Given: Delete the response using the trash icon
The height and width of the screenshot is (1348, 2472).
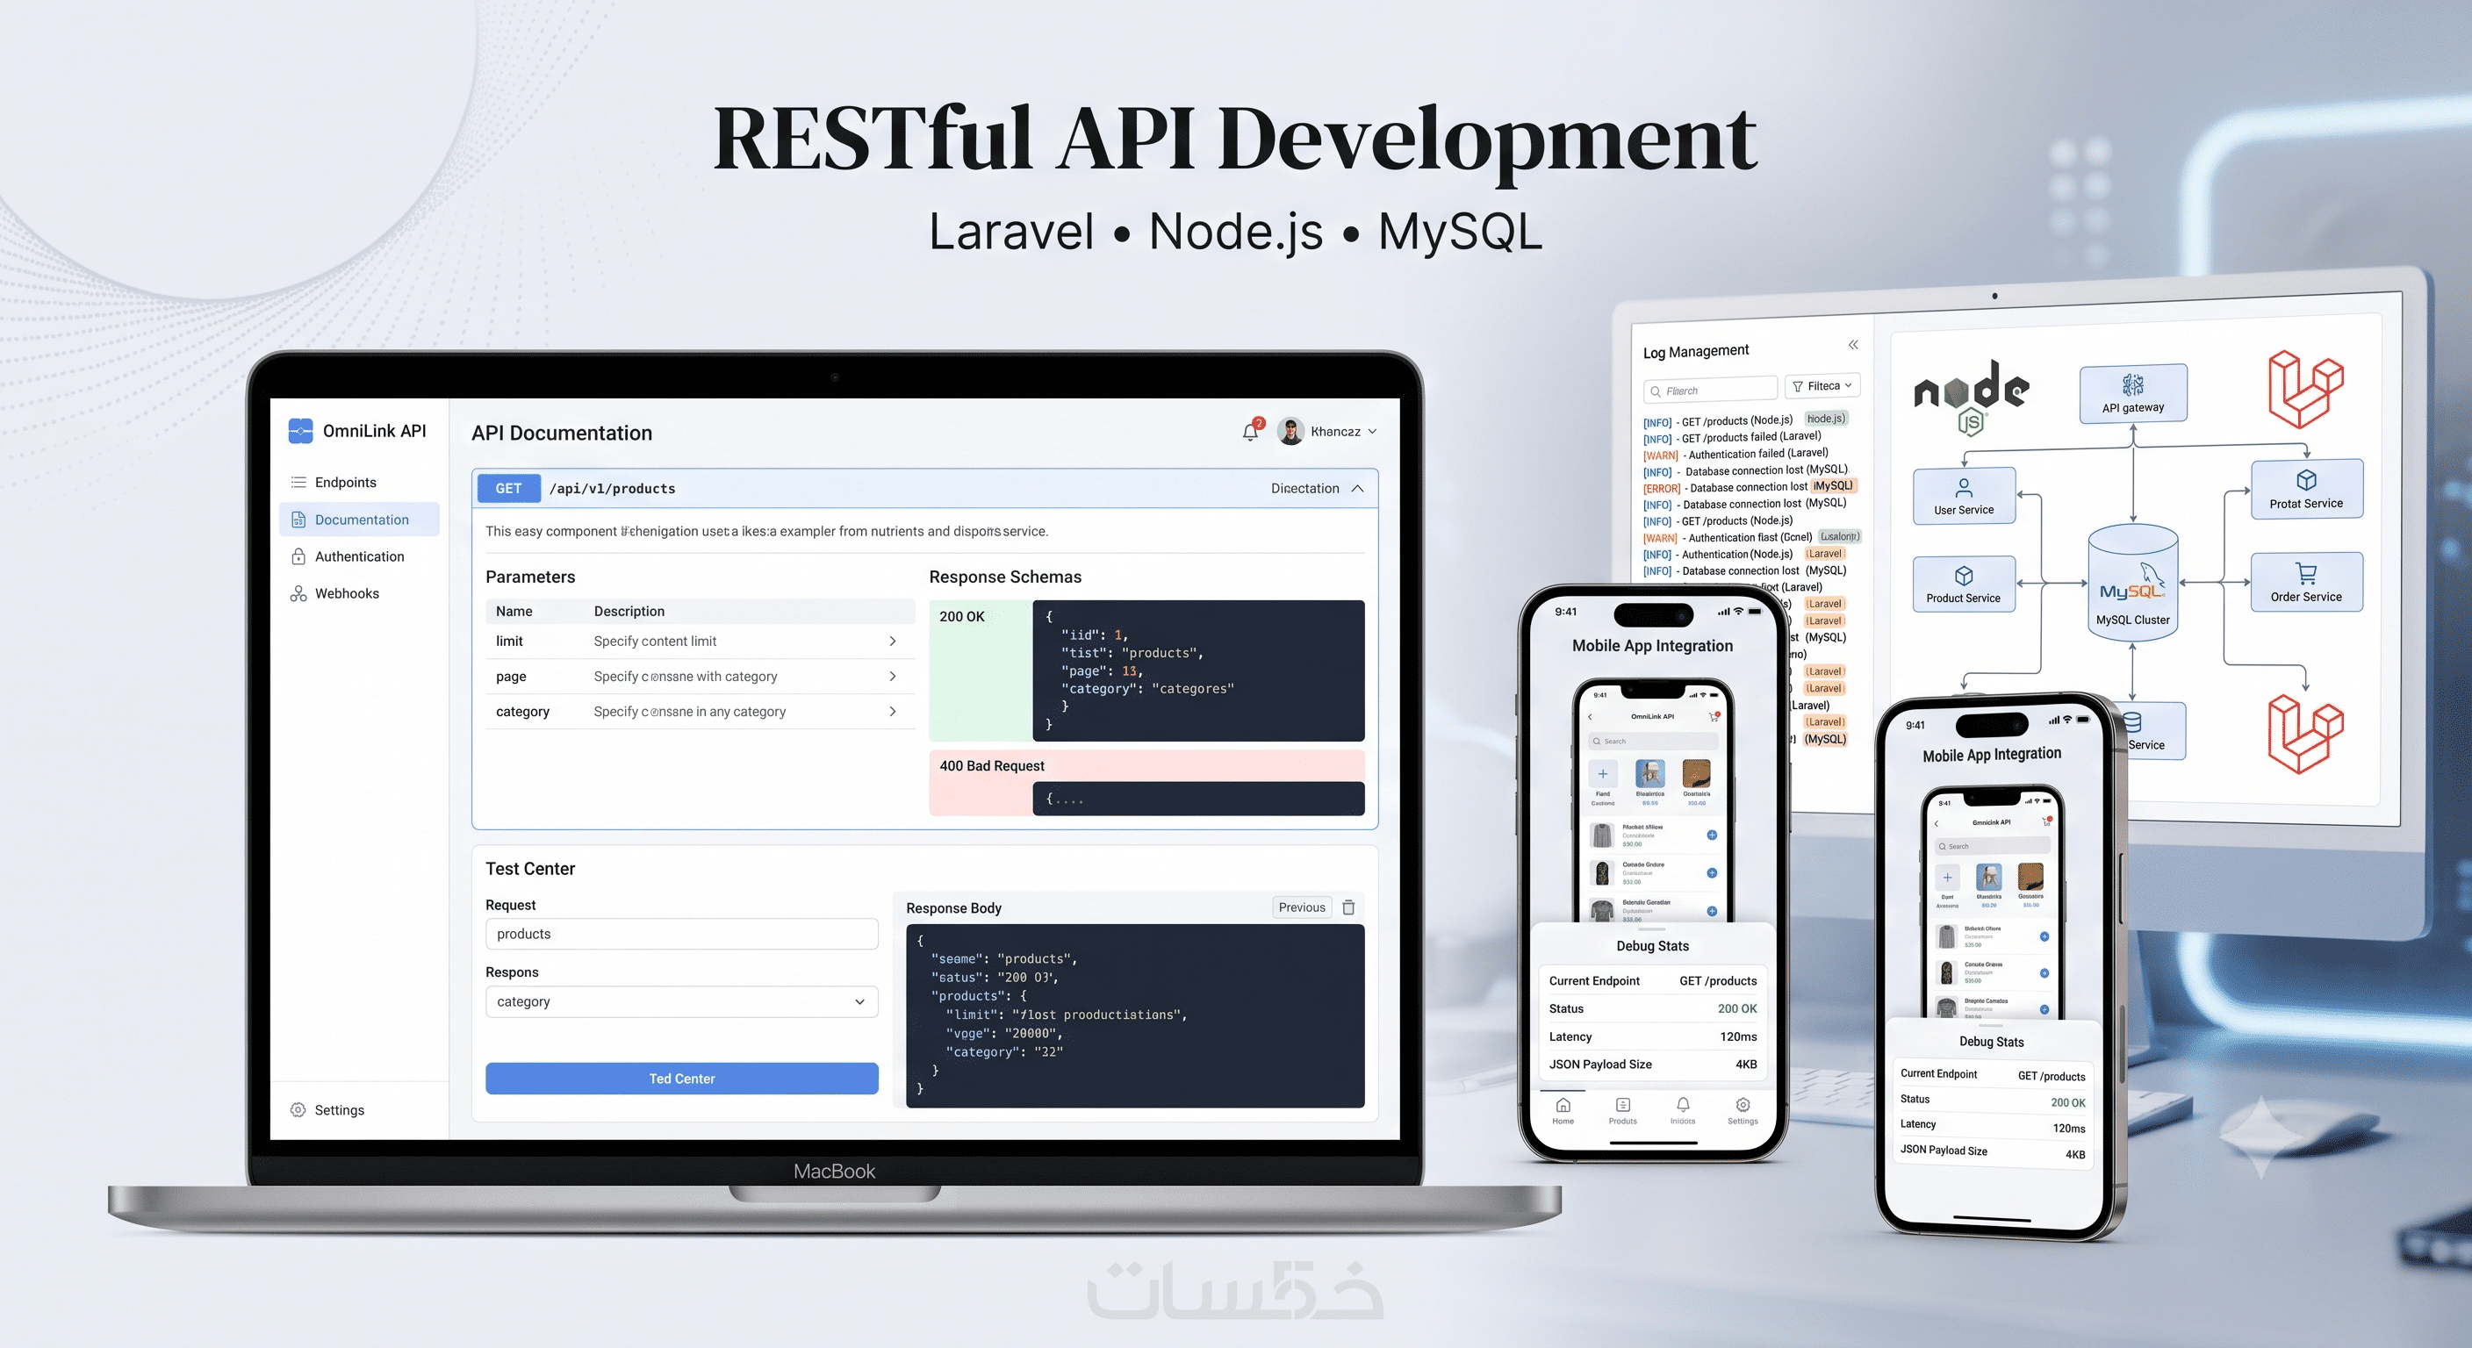Looking at the screenshot, I should (x=1348, y=907).
